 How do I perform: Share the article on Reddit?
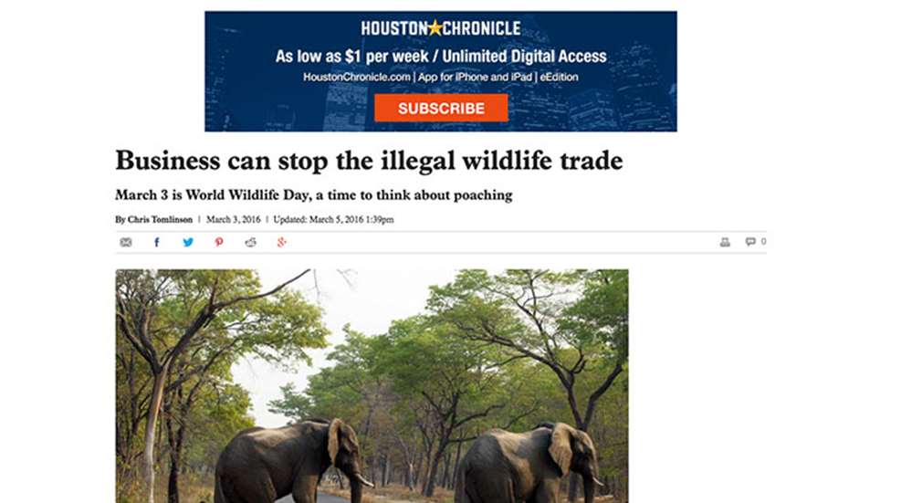tap(250, 242)
